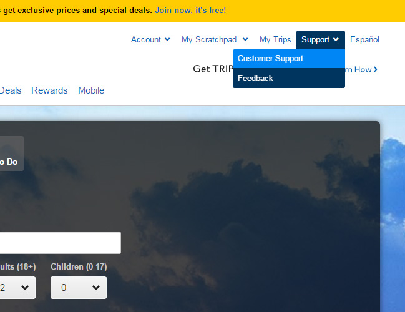Expand the My Scratchpad menu
Viewport: 405px width, 312px height.
(x=215, y=39)
